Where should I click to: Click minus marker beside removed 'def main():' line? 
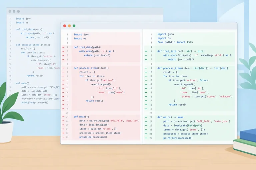63,117
